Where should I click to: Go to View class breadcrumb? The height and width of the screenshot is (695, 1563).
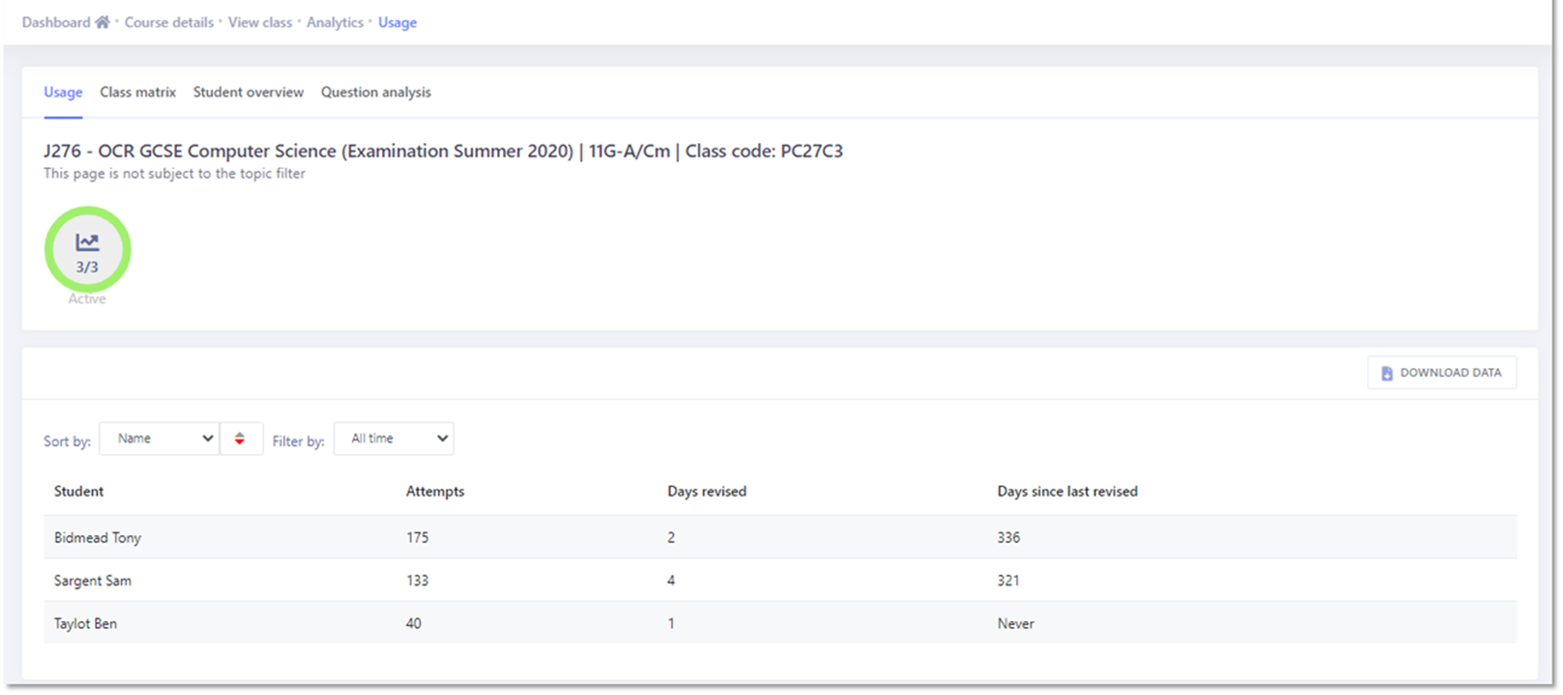point(260,23)
